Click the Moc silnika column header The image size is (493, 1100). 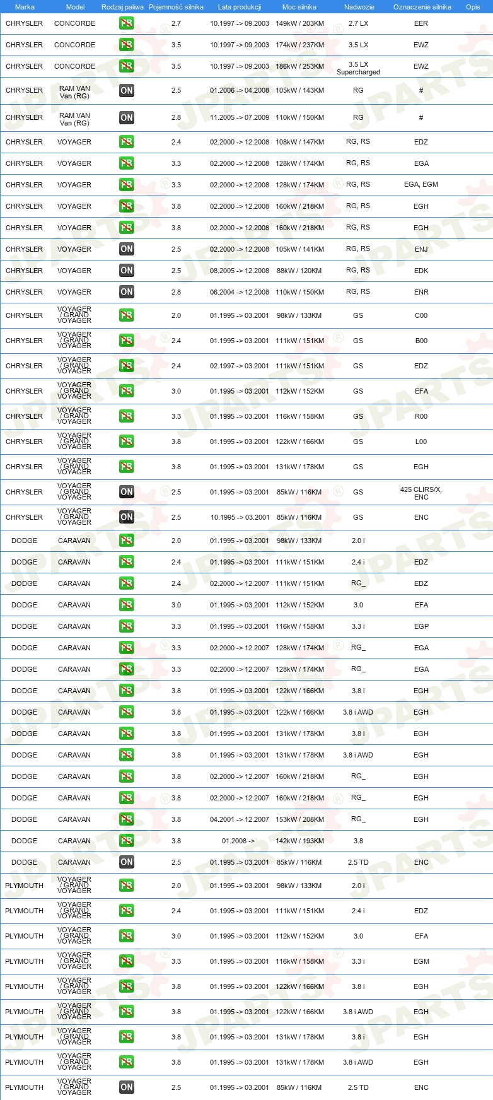tap(299, 7)
